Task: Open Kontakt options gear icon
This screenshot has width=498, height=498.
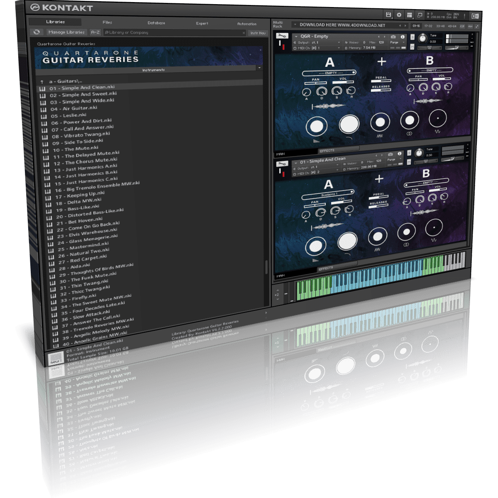Action: (x=399, y=15)
